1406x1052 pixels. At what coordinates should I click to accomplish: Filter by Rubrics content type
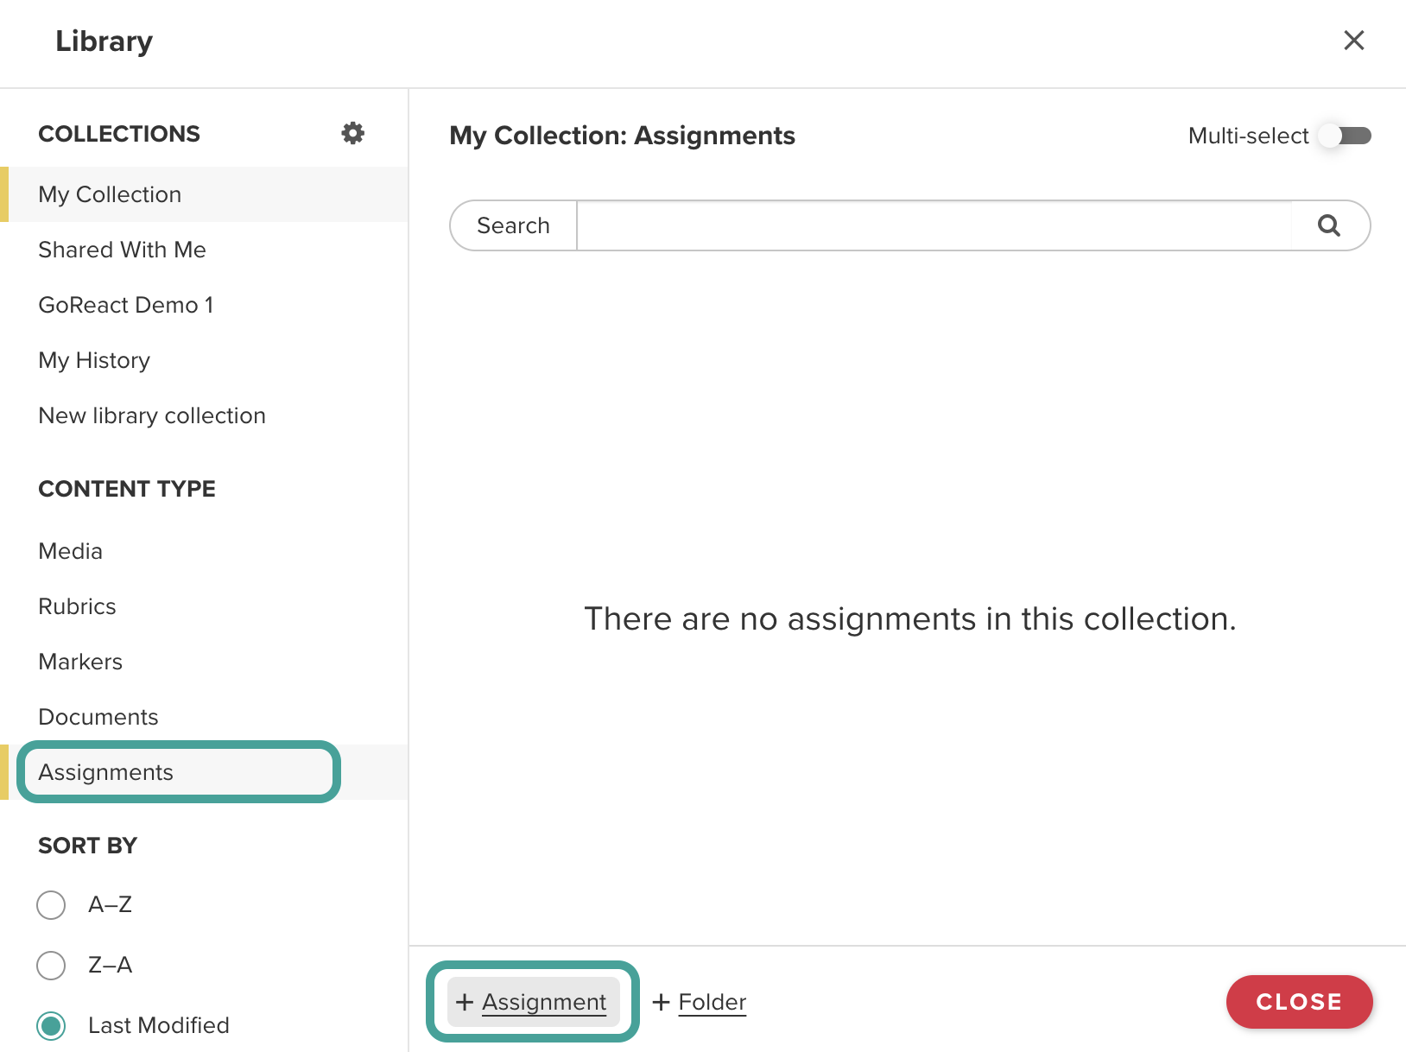click(204, 606)
